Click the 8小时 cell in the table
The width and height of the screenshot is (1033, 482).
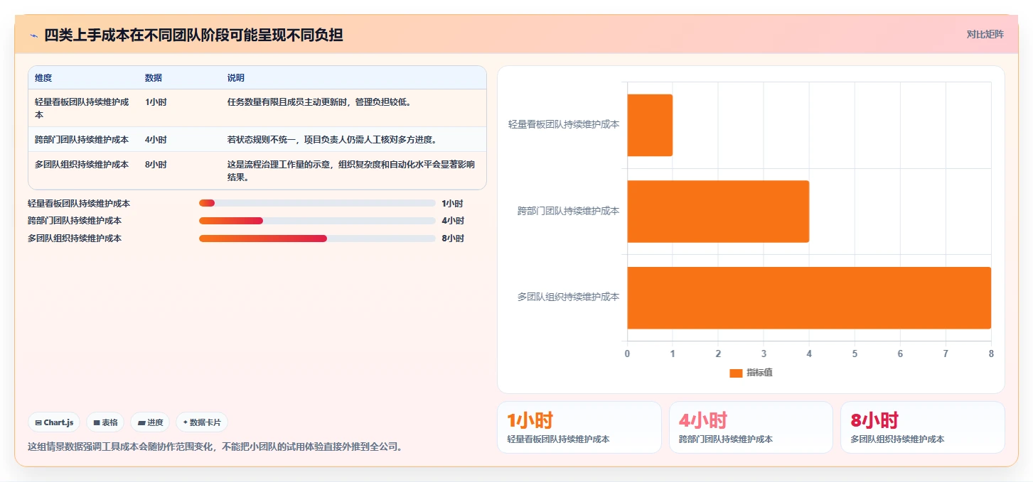(156, 164)
